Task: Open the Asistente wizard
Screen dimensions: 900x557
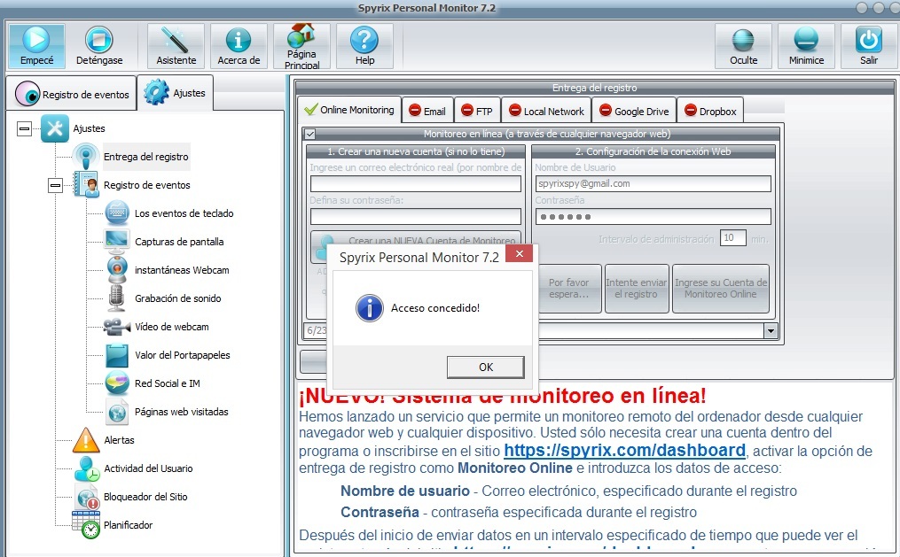Action: 176,46
